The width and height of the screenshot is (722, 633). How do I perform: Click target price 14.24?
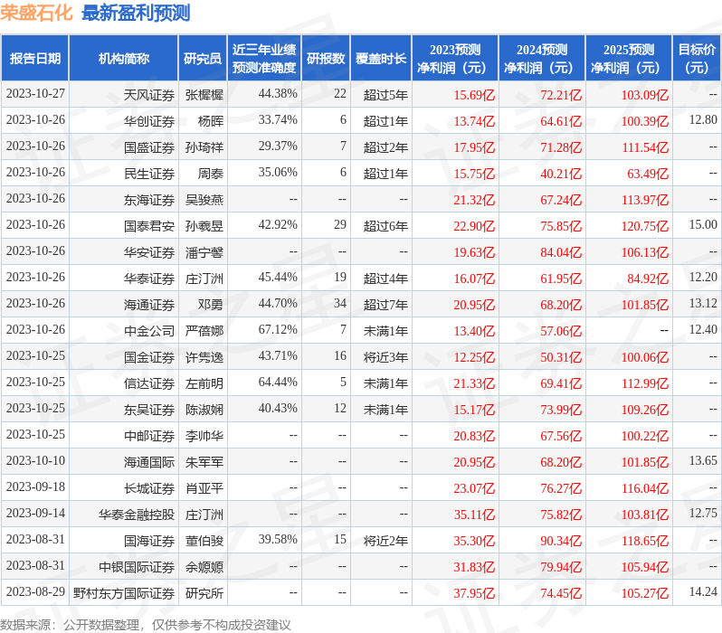click(703, 592)
